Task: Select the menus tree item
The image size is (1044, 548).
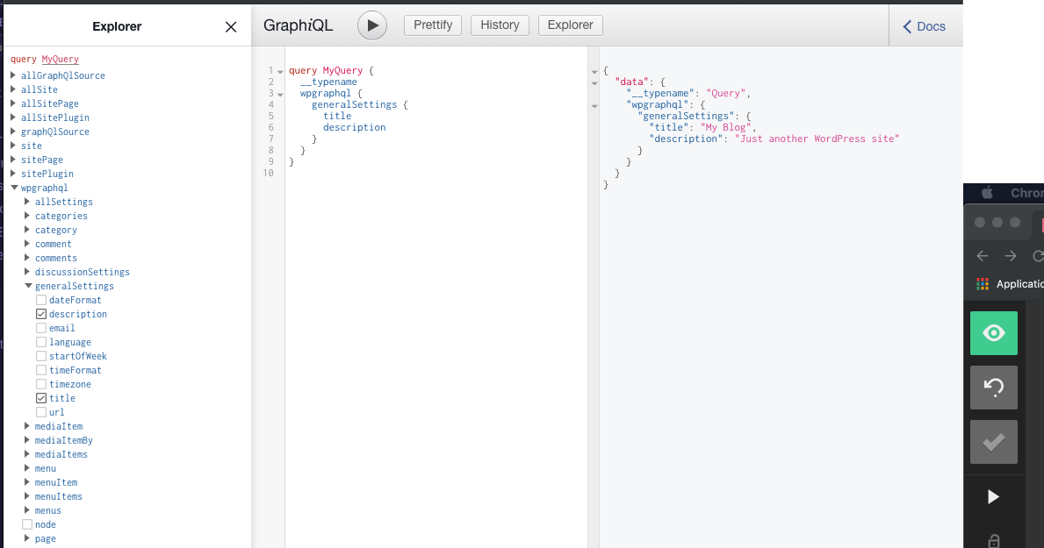Action: pyautogui.click(x=48, y=510)
